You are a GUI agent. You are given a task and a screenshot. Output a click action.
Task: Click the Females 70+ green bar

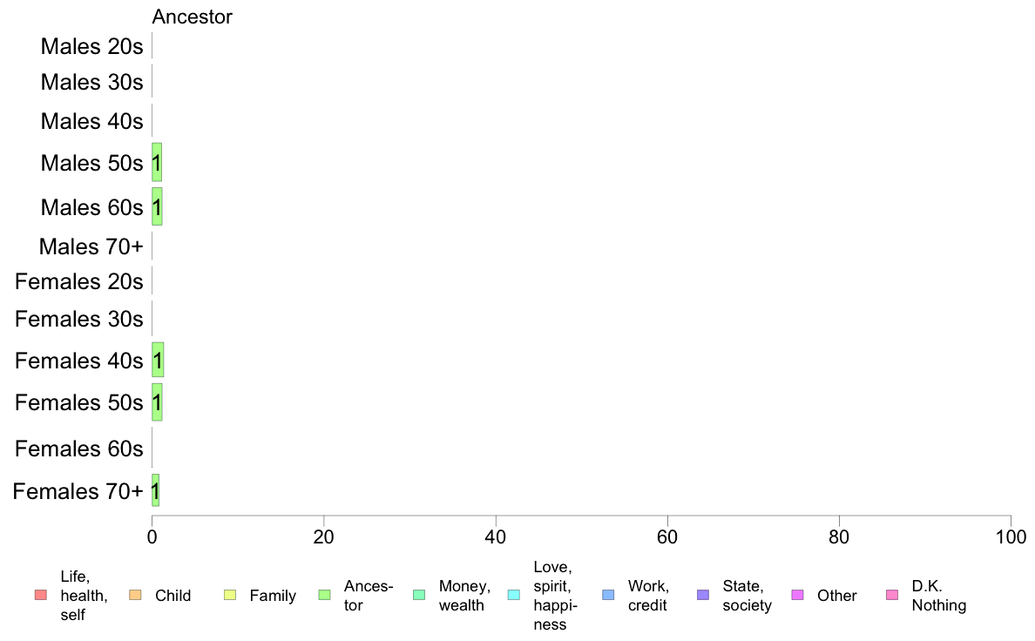[x=156, y=490]
